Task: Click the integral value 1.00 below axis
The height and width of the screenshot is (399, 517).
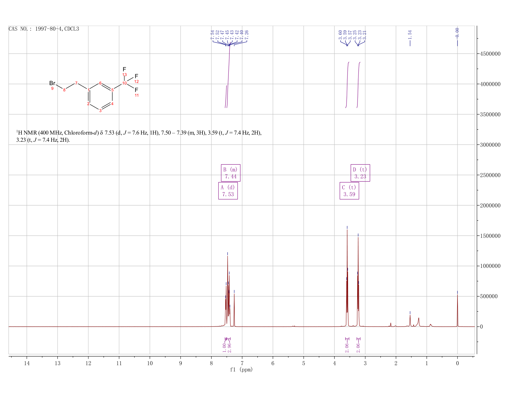Action: [x=224, y=347]
